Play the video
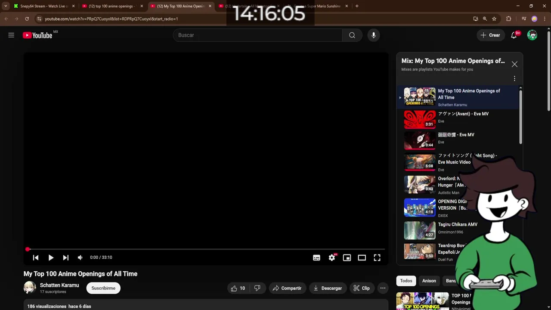Viewport: 551px width, 310px height. [x=51, y=257]
